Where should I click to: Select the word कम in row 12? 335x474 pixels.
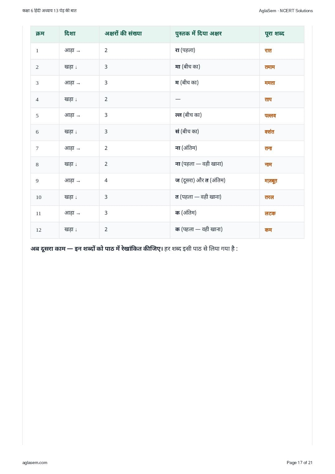coord(268,230)
